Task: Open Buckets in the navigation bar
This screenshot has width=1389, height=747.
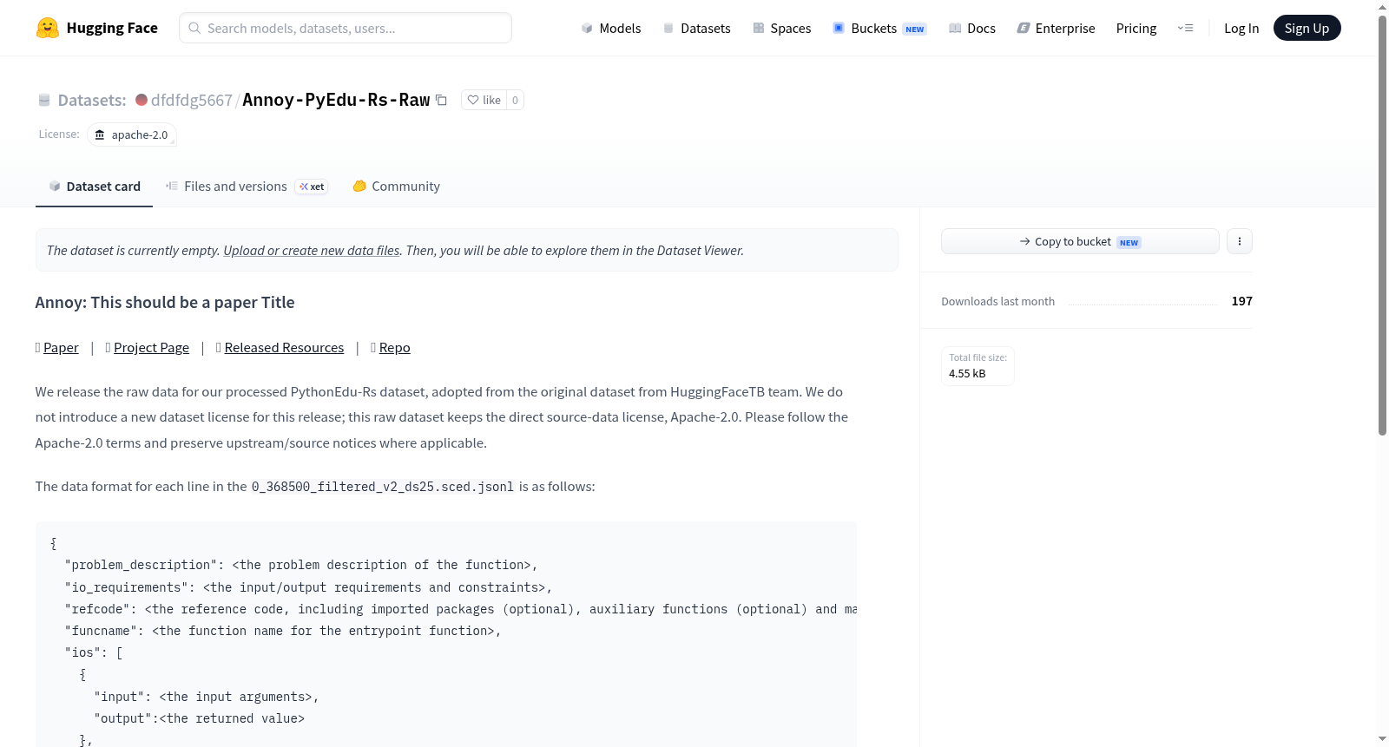Action: coord(879,28)
